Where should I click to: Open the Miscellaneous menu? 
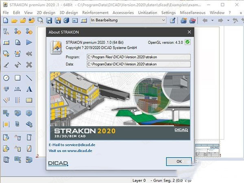coord(193,13)
